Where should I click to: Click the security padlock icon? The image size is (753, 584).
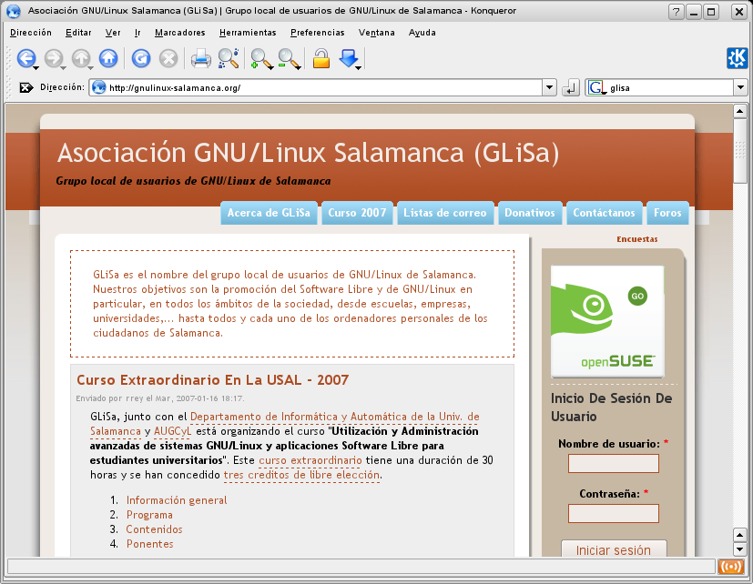tap(321, 59)
